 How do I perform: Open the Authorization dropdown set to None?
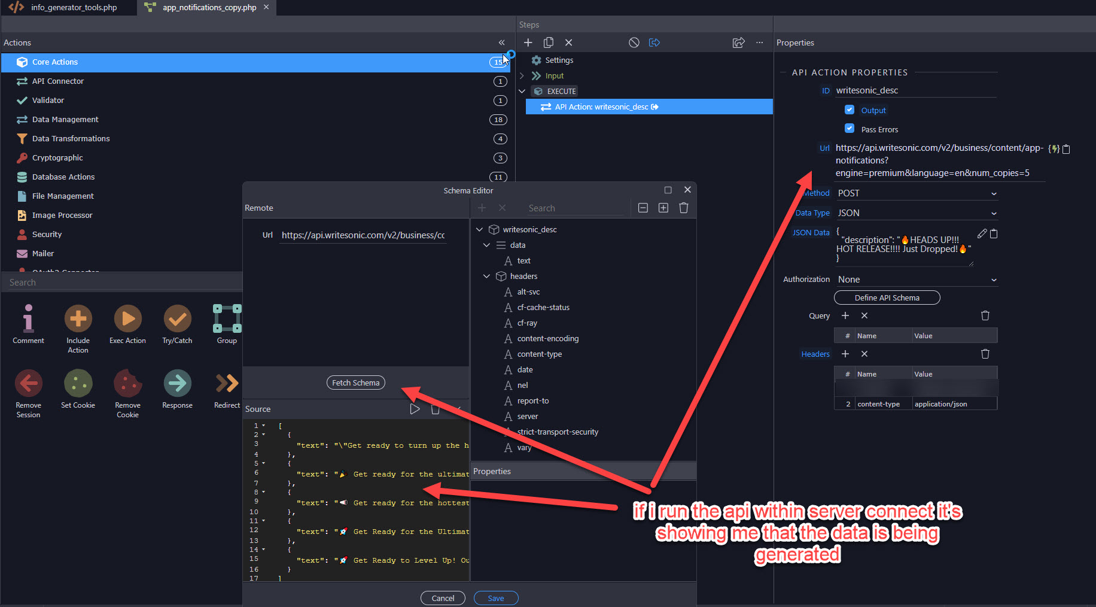coord(917,280)
